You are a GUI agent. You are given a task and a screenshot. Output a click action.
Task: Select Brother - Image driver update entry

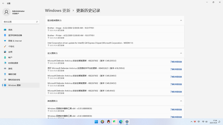[115, 29]
